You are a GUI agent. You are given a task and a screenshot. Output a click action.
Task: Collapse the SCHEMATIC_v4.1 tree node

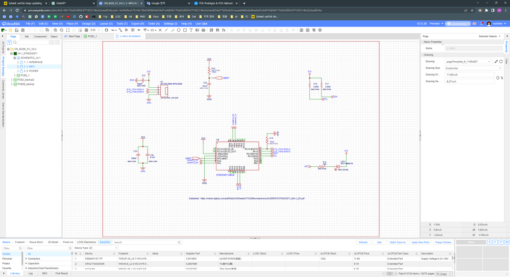pyautogui.click(x=15, y=58)
